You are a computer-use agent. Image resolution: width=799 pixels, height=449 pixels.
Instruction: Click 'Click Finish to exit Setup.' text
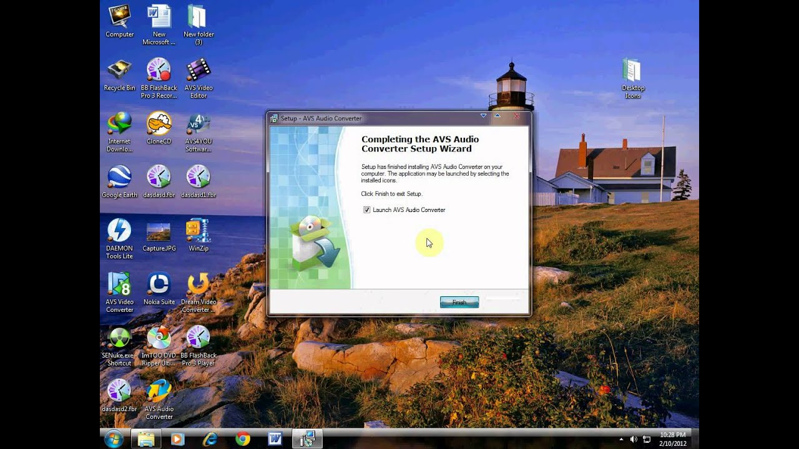pos(391,194)
